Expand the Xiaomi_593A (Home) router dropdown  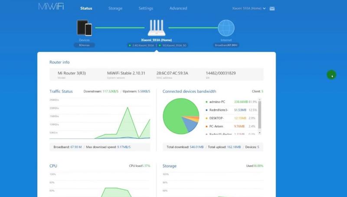click(x=249, y=8)
